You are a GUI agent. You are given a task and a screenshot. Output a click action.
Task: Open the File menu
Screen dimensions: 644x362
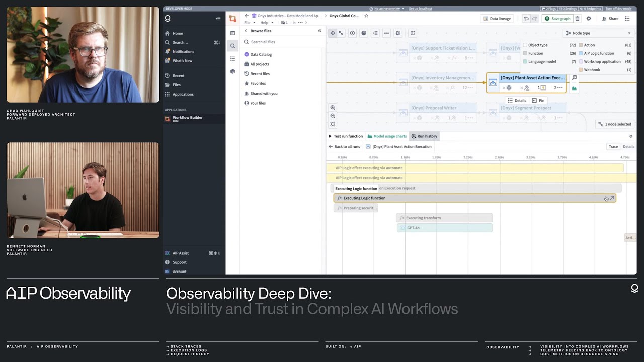[250, 23]
